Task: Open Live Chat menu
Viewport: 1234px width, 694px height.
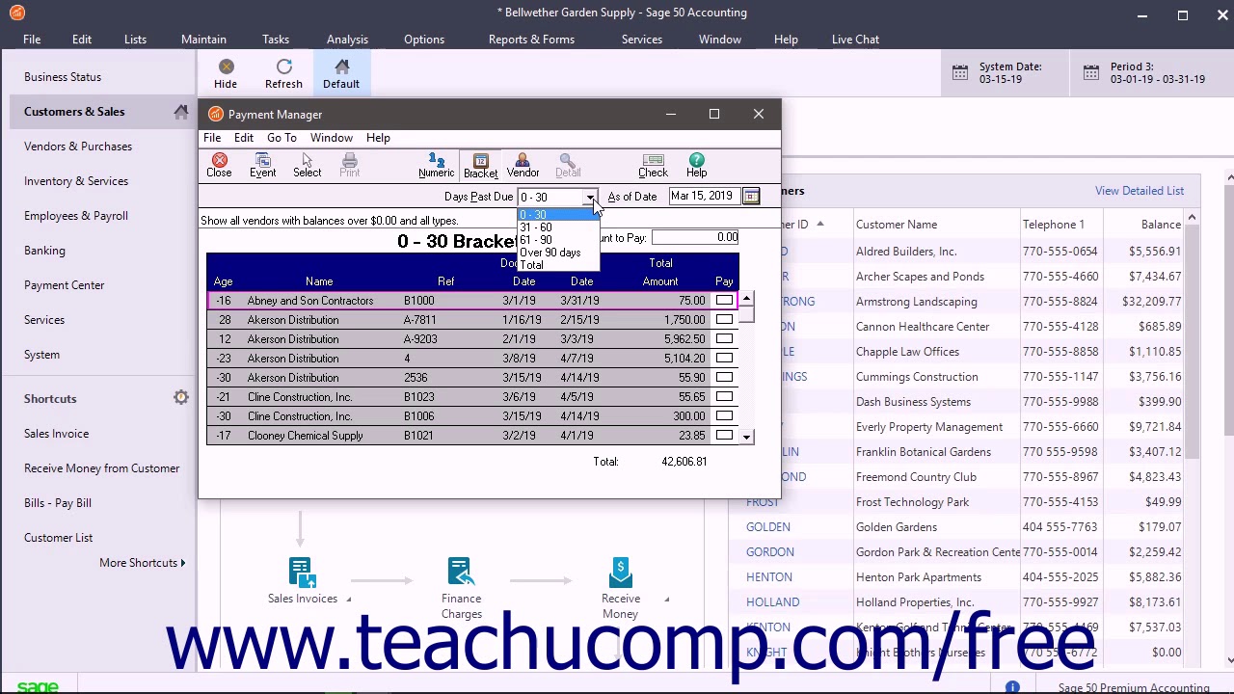Action: click(855, 40)
